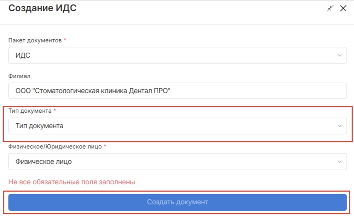Collapse the Создание ИДС dialog with arrows icon
This screenshot has height=217, width=354.
[x=330, y=8]
